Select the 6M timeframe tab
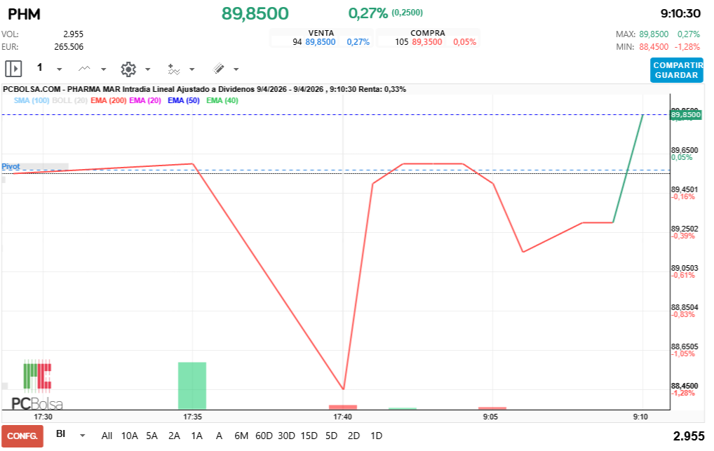Image resolution: width=714 pixels, height=451 pixels. point(241,436)
